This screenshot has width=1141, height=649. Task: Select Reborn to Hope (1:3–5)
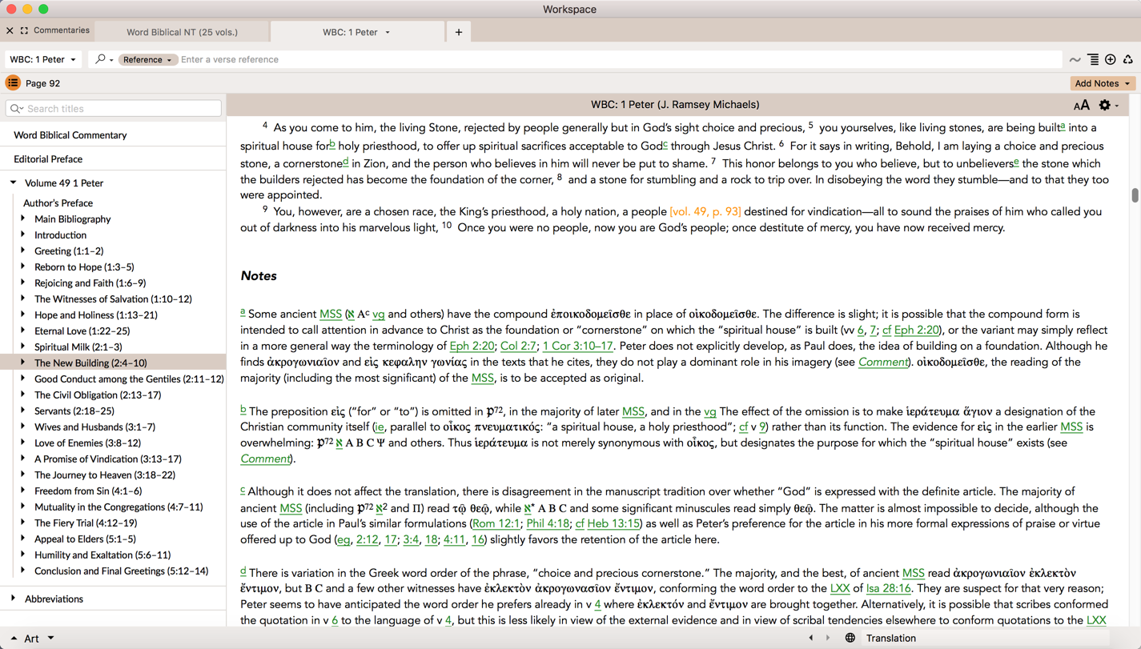click(84, 267)
